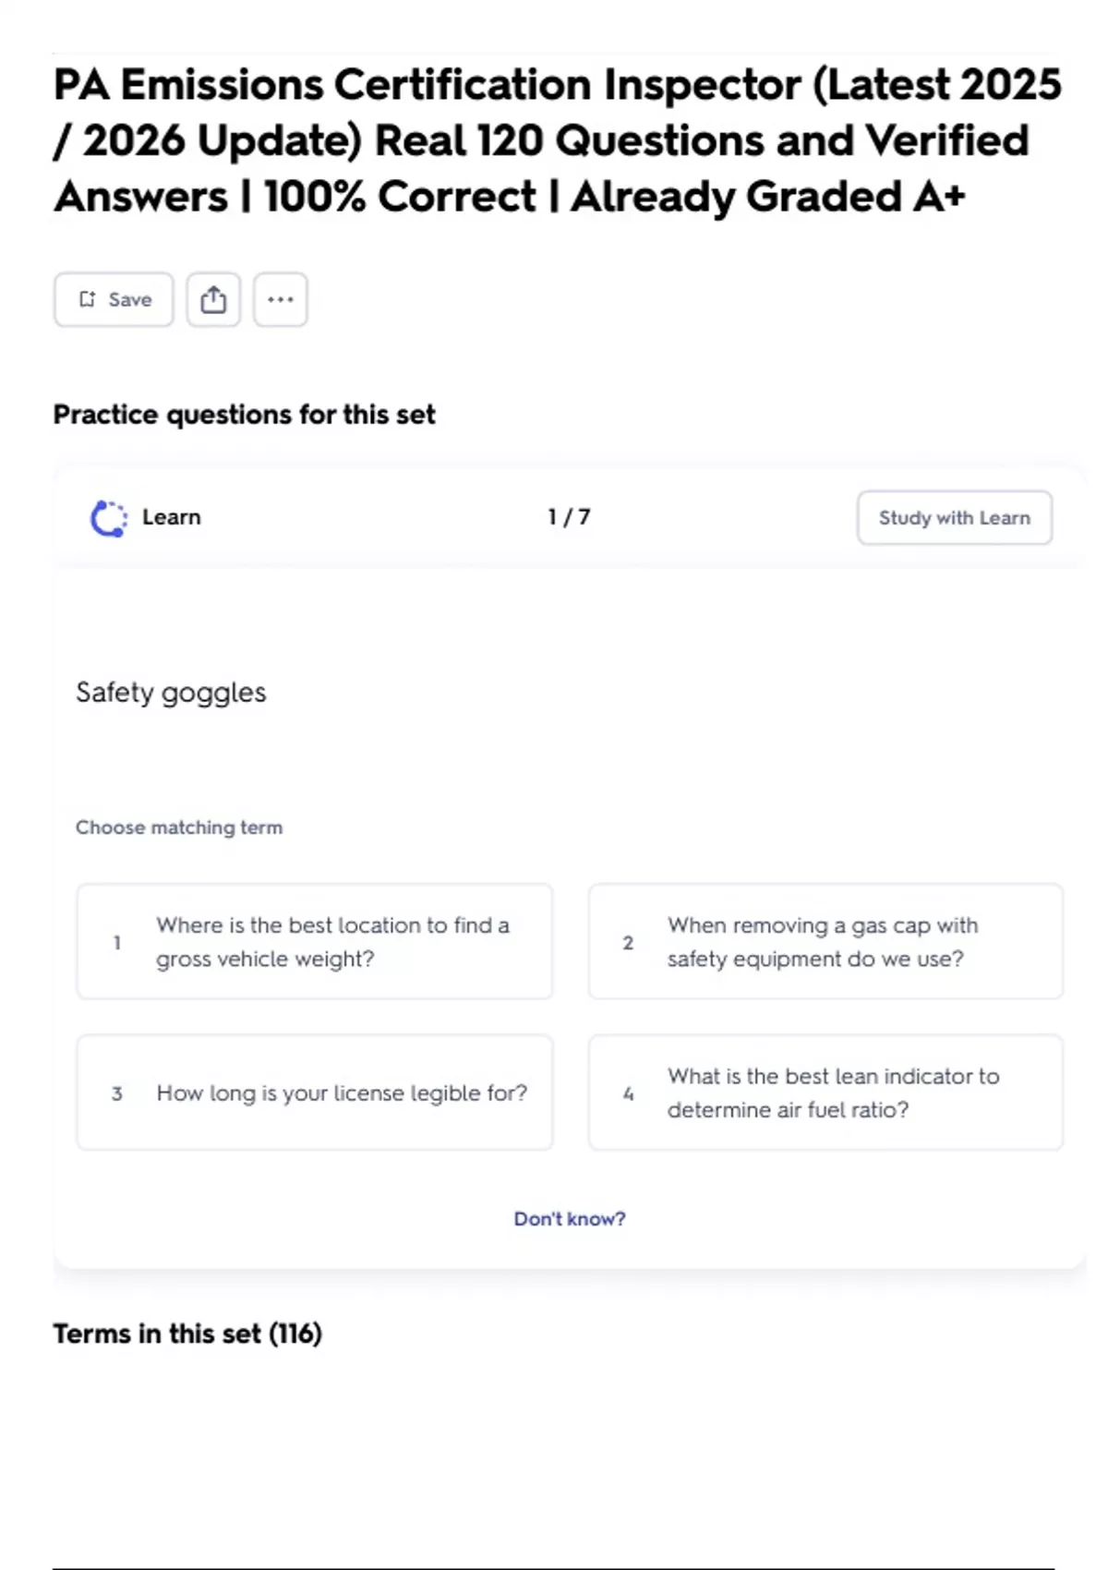1108x1570 pixels.
Task: Click the Learn circular logo icon
Action: tap(108, 518)
